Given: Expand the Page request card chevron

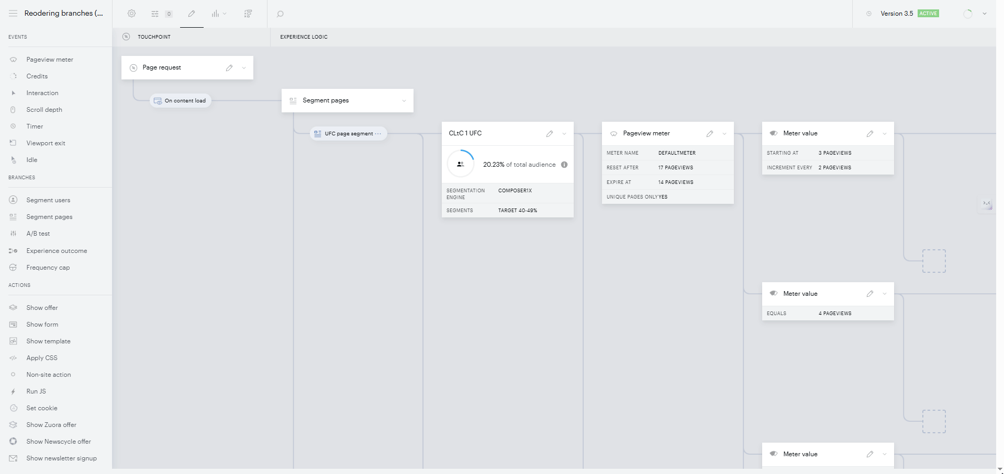Looking at the screenshot, I should pos(244,68).
